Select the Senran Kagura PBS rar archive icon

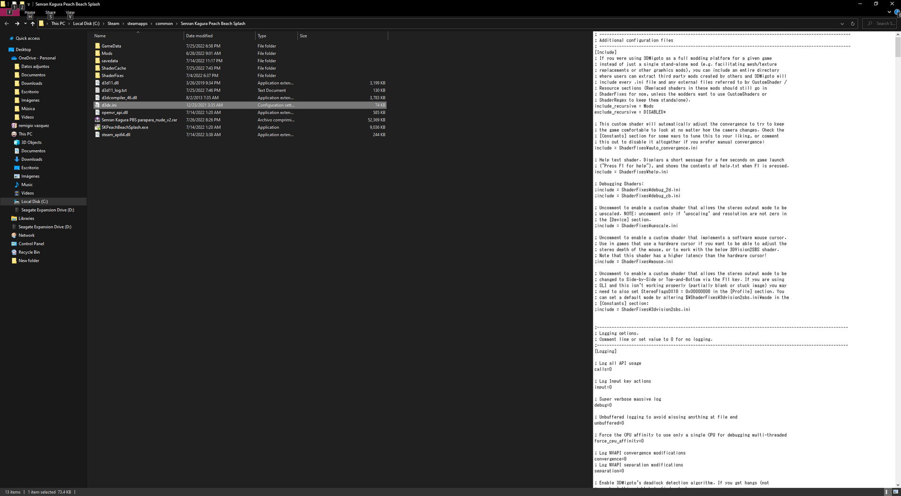[x=98, y=120]
